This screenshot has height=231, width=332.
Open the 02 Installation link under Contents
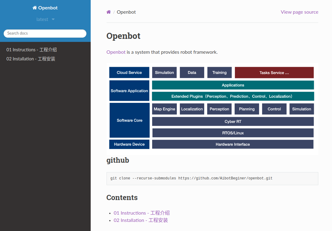(x=141, y=220)
